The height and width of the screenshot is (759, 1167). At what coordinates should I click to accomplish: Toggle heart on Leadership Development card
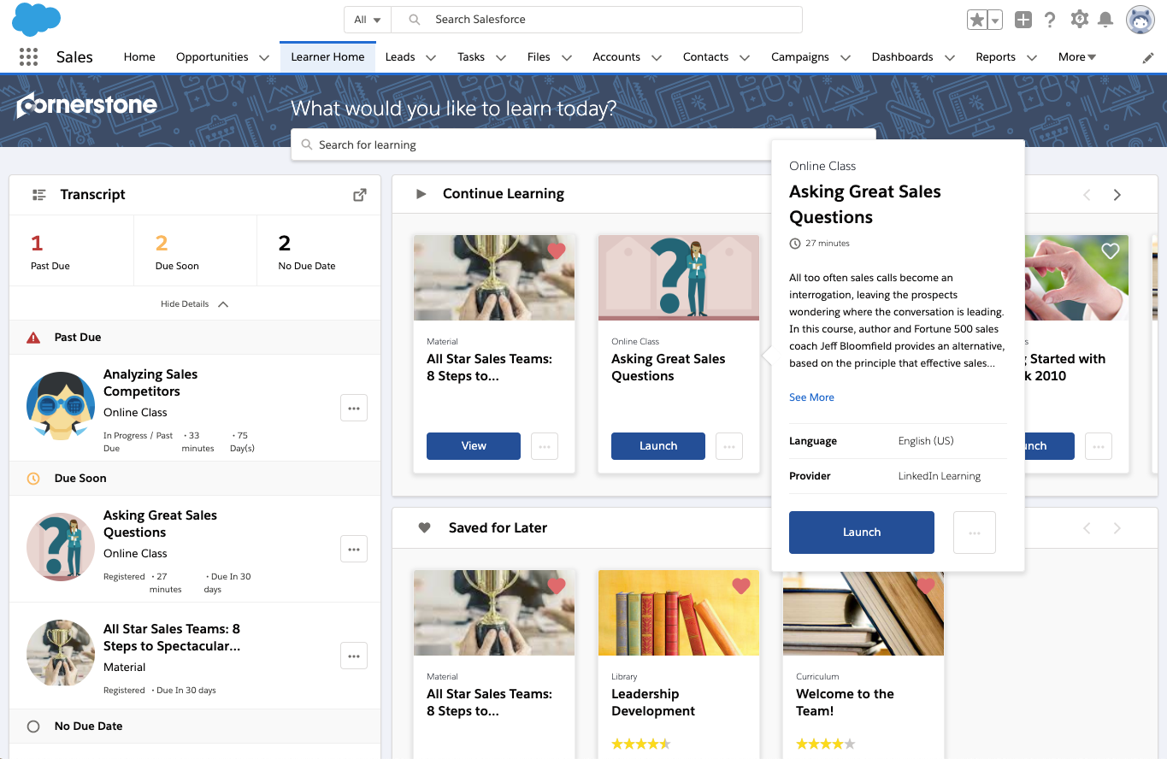coord(741,586)
